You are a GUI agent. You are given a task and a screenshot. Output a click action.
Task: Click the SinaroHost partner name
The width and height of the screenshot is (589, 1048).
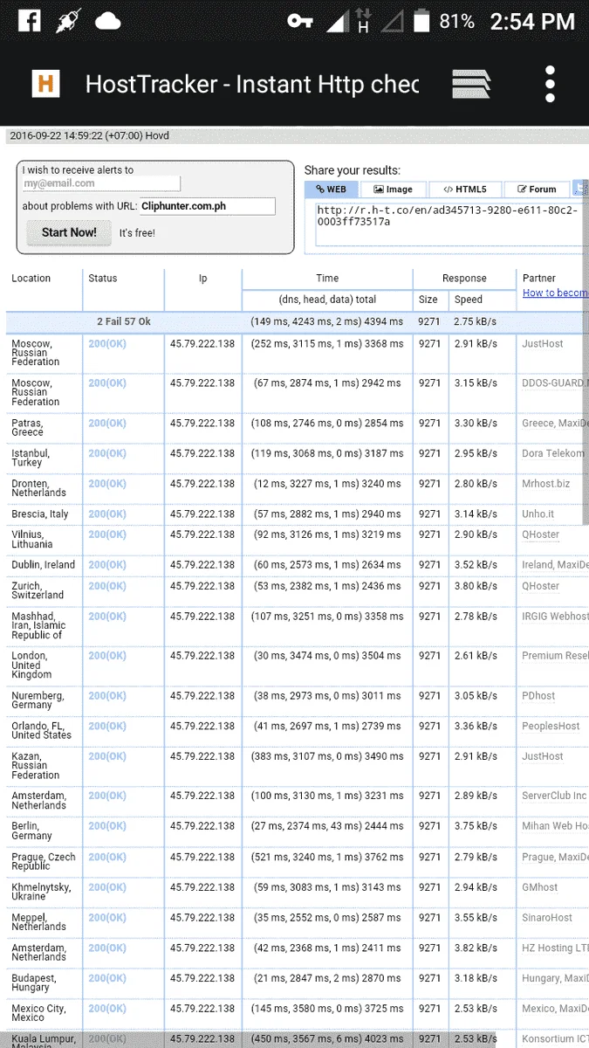pos(547,918)
